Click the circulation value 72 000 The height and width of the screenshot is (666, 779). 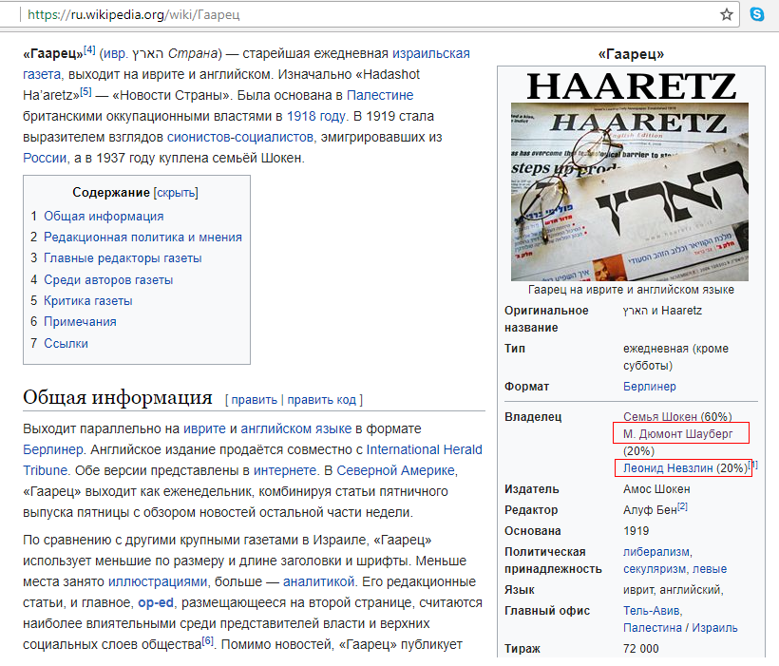[641, 649]
